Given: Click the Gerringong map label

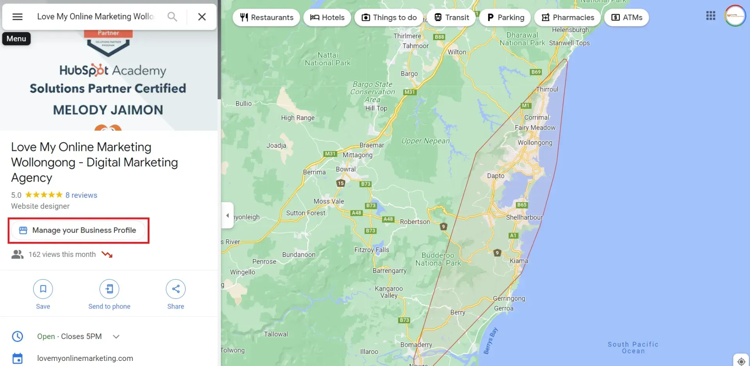Looking at the screenshot, I should pyautogui.click(x=509, y=299).
